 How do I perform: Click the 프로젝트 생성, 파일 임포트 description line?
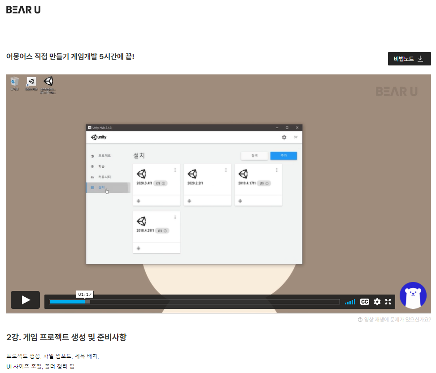pyautogui.click(x=52, y=356)
